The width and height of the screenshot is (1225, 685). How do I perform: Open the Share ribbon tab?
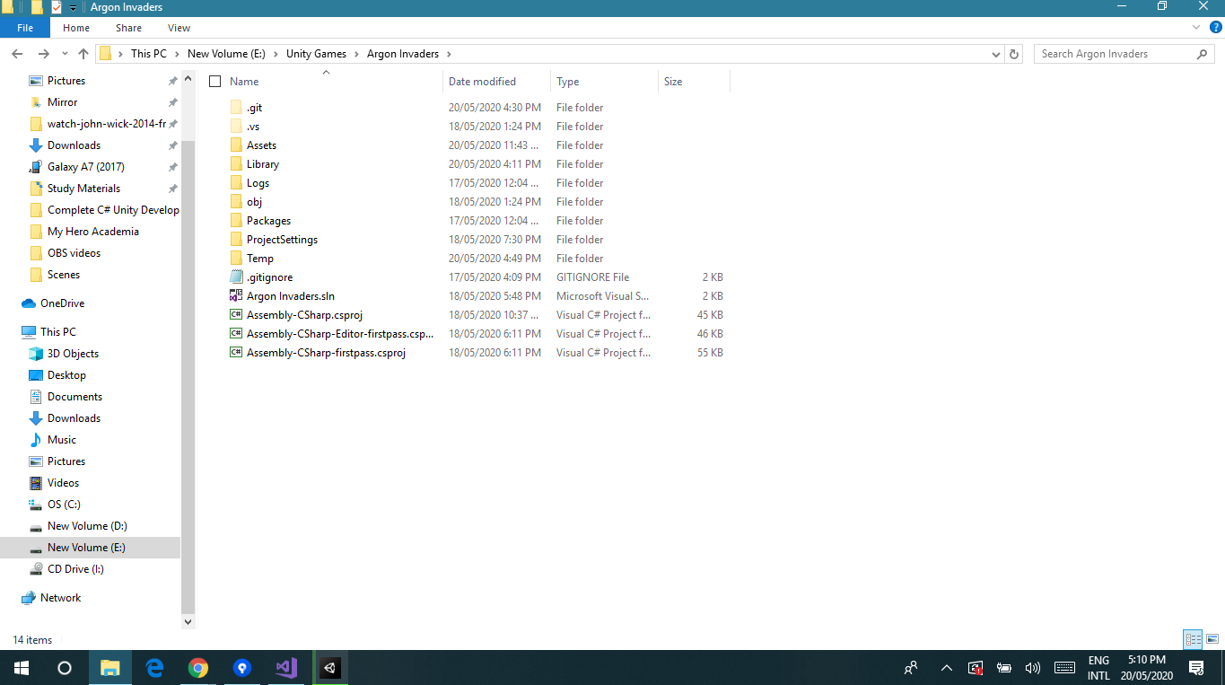tap(128, 28)
